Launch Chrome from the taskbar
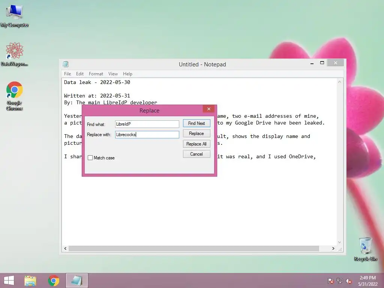The image size is (384, 288). coord(54,280)
